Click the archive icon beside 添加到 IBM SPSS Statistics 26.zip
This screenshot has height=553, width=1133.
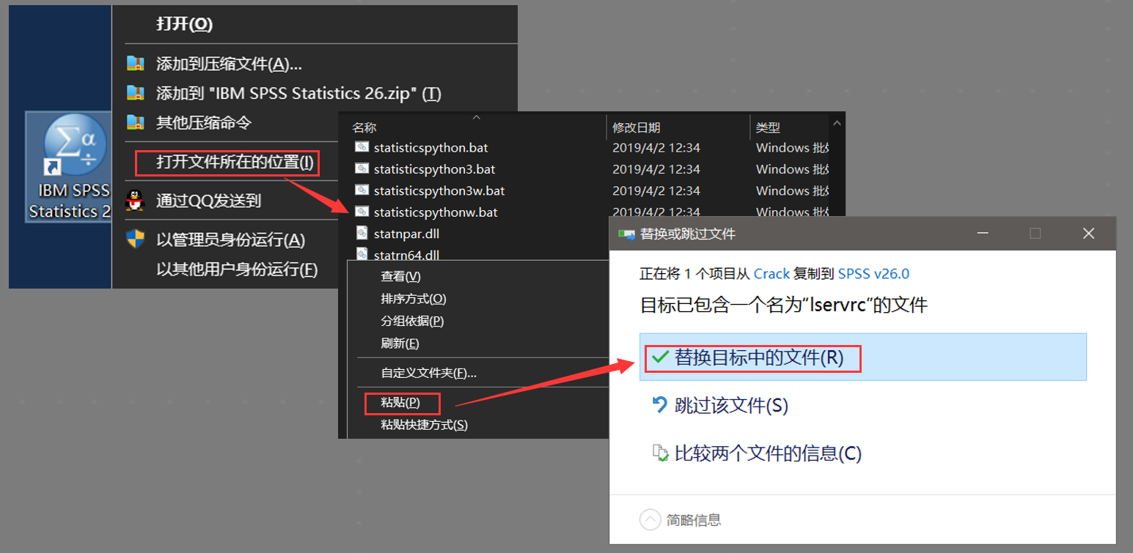(x=136, y=93)
